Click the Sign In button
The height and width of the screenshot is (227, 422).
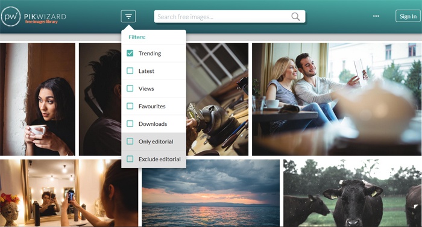pos(408,16)
